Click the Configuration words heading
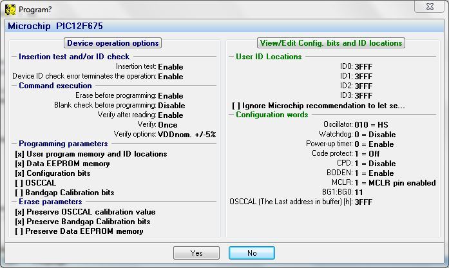Screen dimensions: 449x268 click(x=272, y=115)
